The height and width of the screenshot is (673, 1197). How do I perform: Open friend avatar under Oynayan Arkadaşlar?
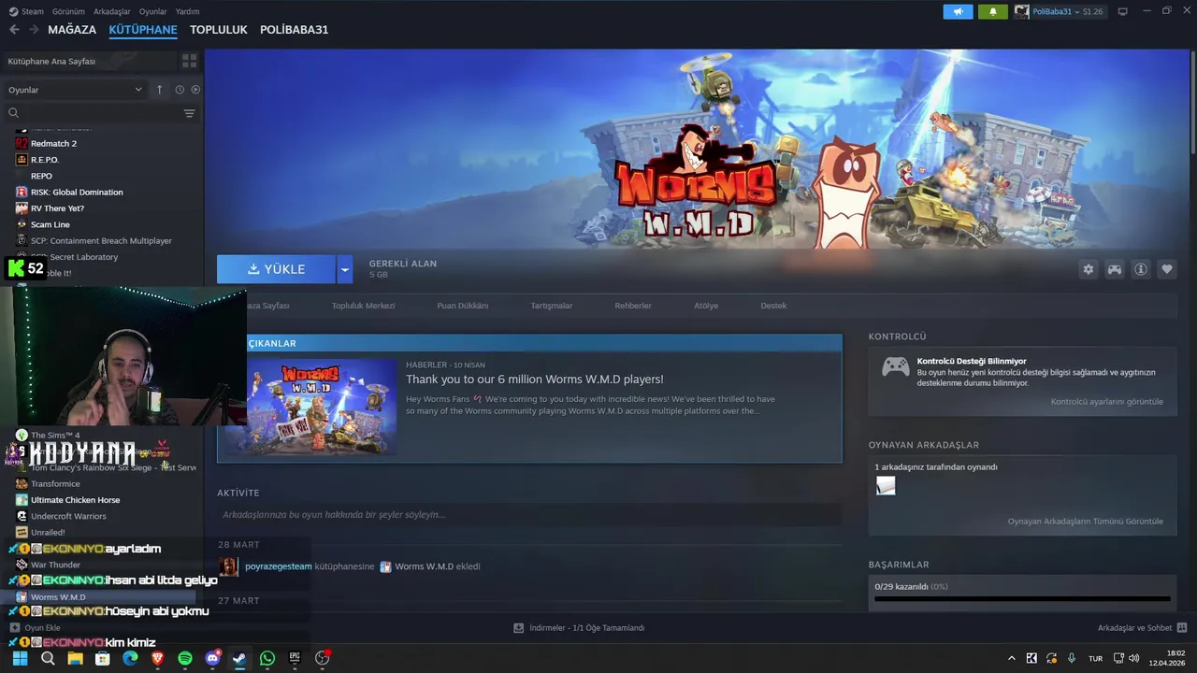[x=885, y=486]
